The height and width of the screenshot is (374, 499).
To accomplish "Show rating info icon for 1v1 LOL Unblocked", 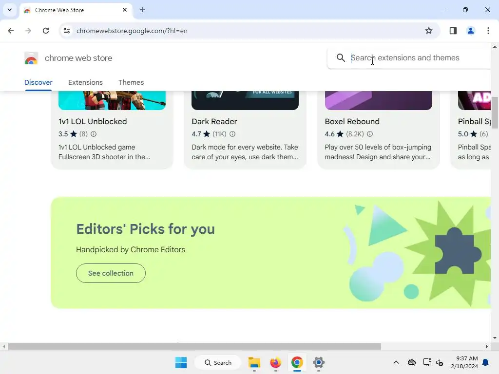I will pos(94,134).
